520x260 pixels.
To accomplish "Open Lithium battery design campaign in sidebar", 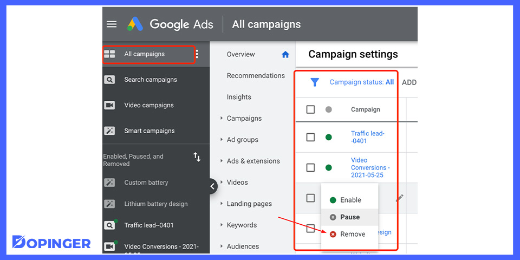I will click(x=156, y=204).
